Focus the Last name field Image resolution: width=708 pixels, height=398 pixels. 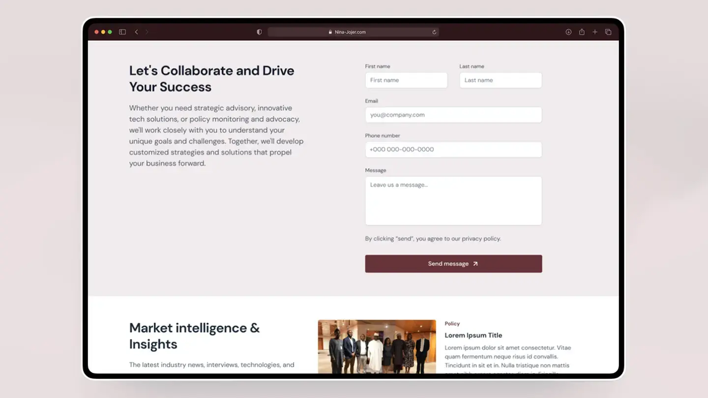pos(501,80)
